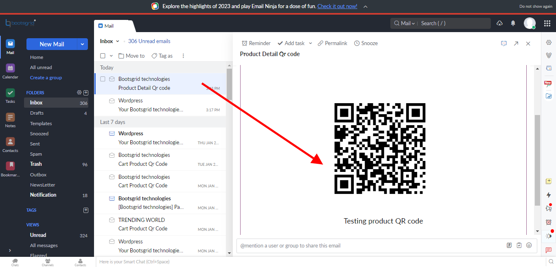Check the Product Detail Qr code email checkbox

coord(103,79)
